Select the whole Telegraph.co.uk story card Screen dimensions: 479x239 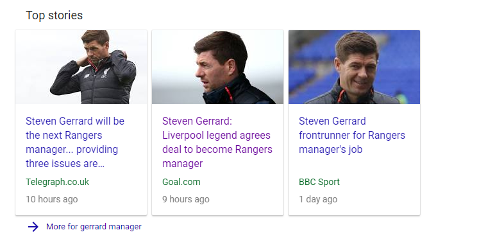pyautogui.click(x=81, y=123)
